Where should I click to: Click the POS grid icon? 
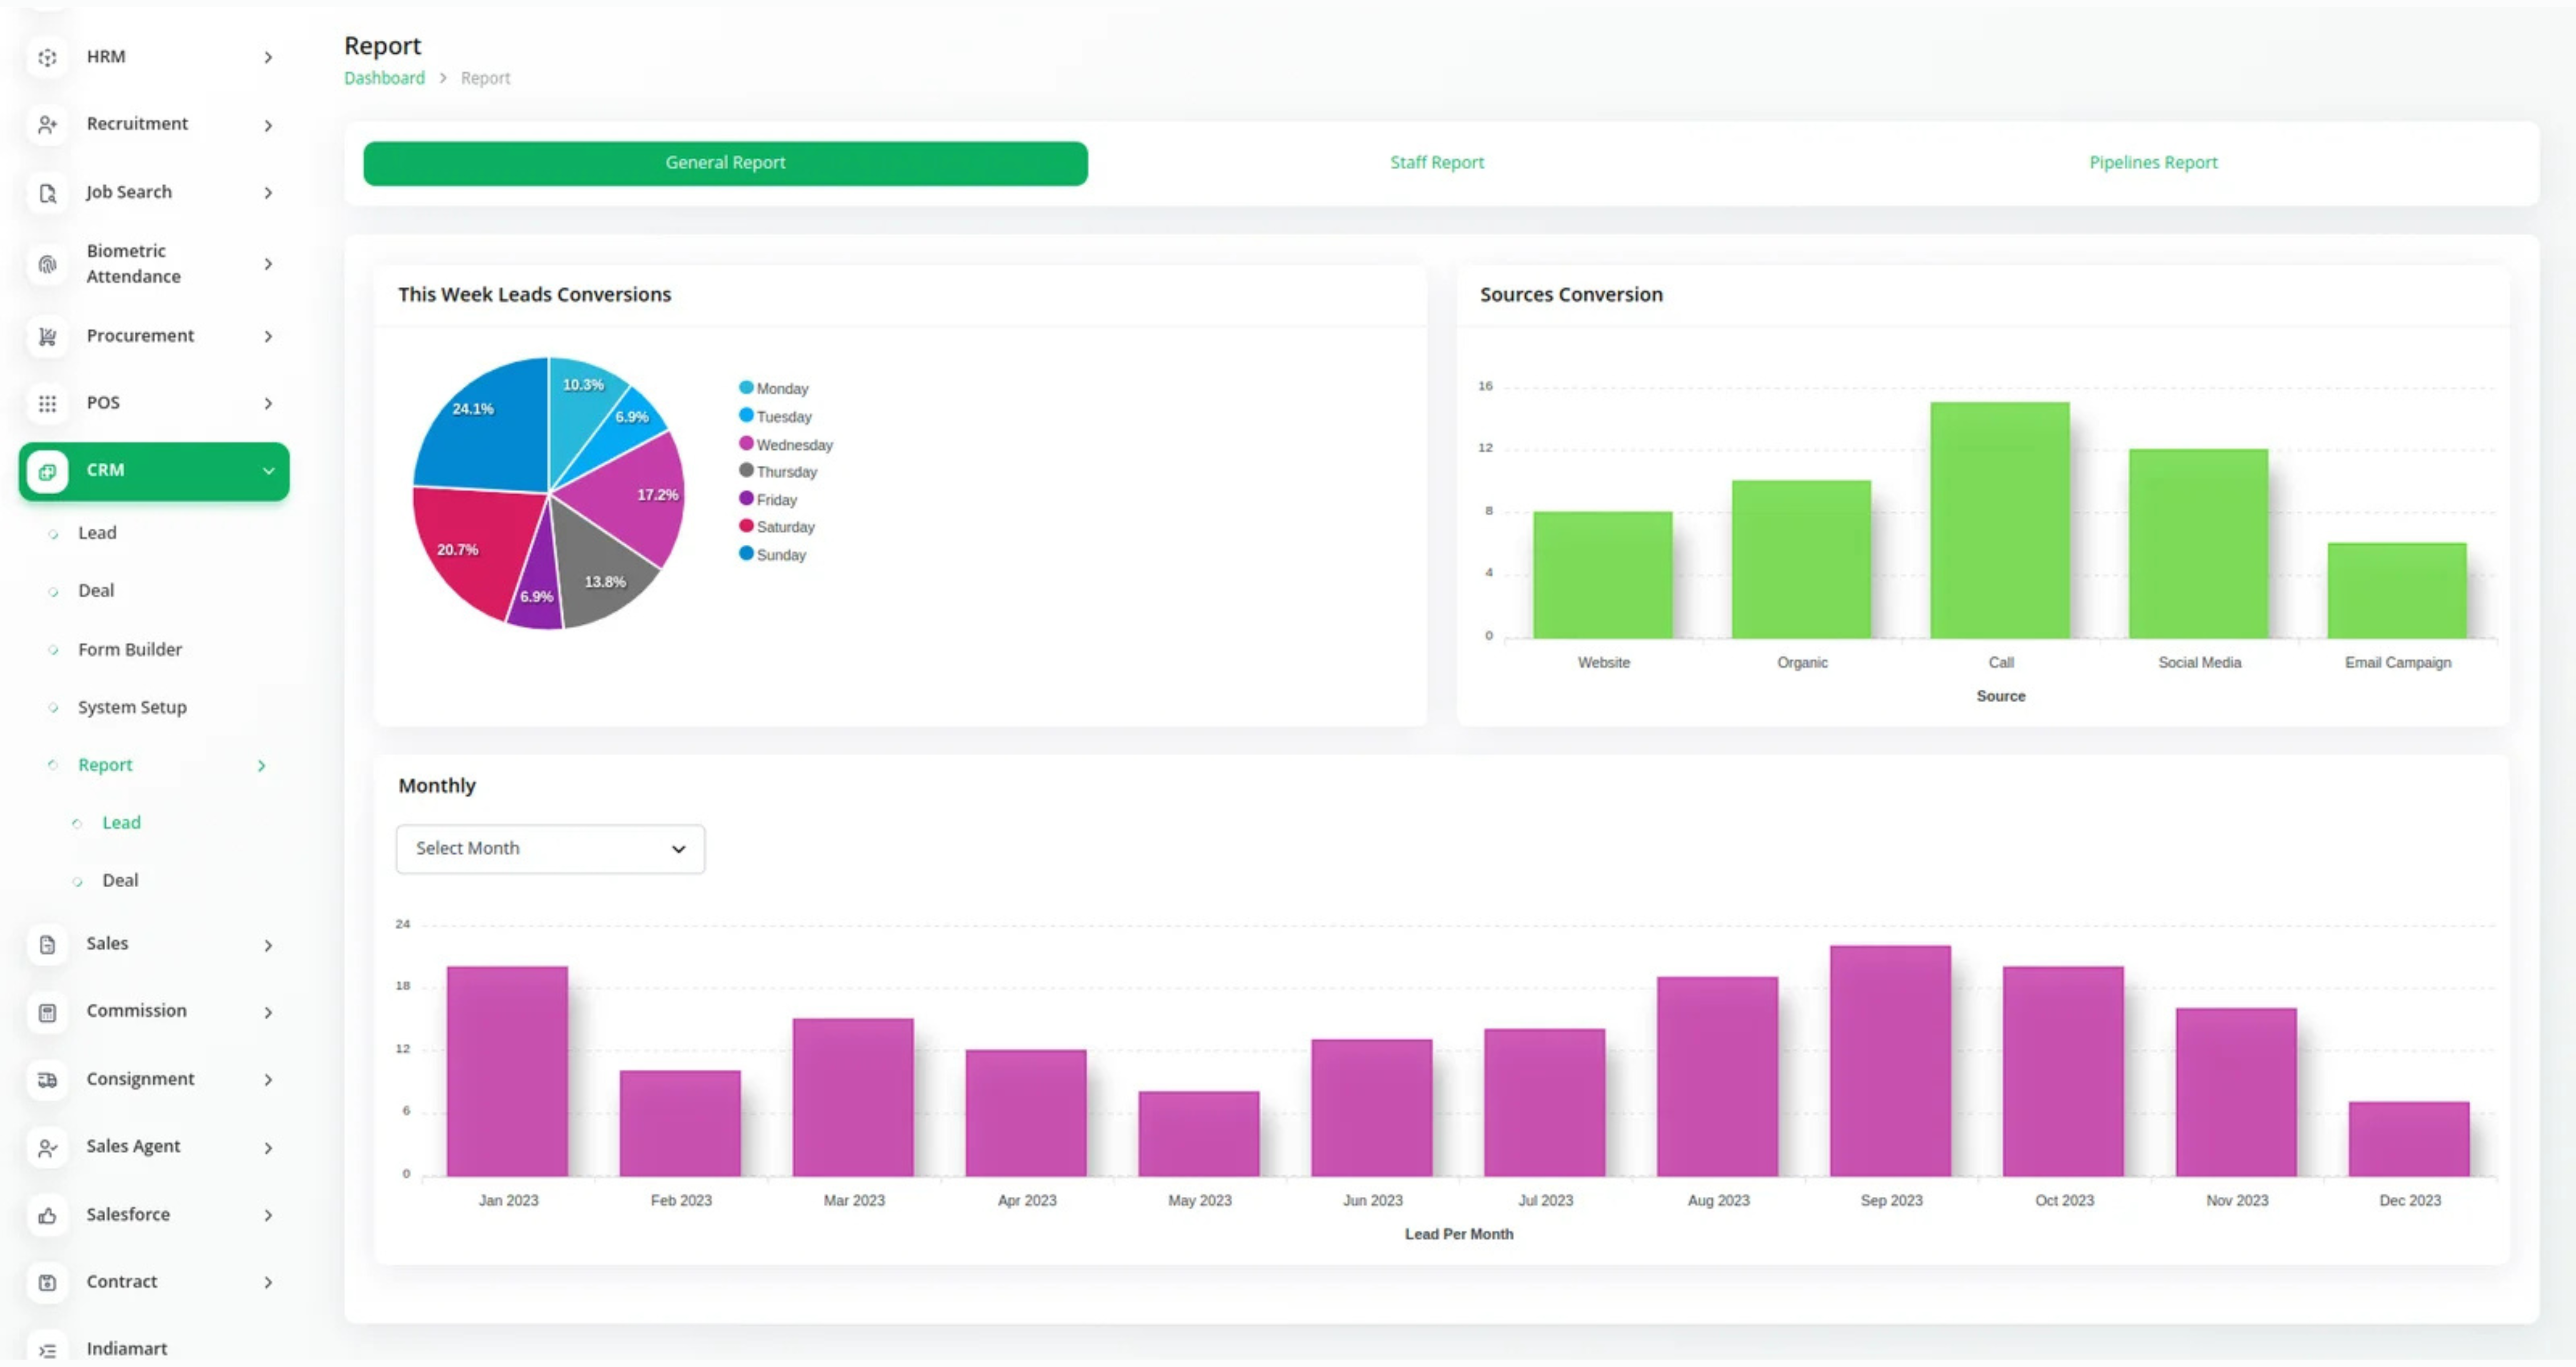47,404
